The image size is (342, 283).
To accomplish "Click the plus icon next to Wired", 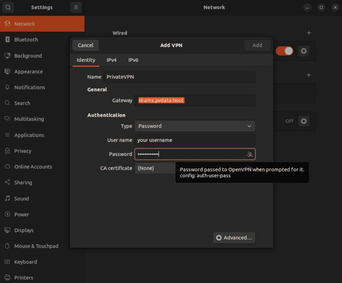I will tap(309, 33).
